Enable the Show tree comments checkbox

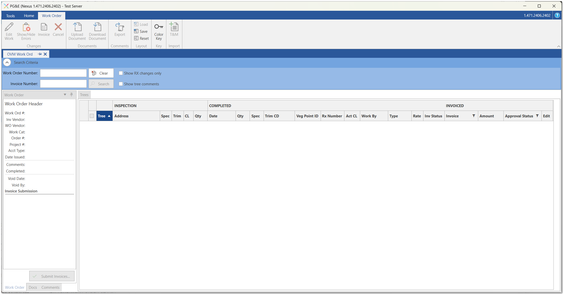pyautogui.click(x=120, y=84)
